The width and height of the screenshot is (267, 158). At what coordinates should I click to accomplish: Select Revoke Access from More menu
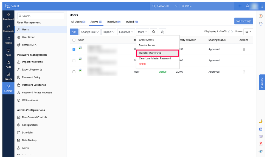[147, 45]
